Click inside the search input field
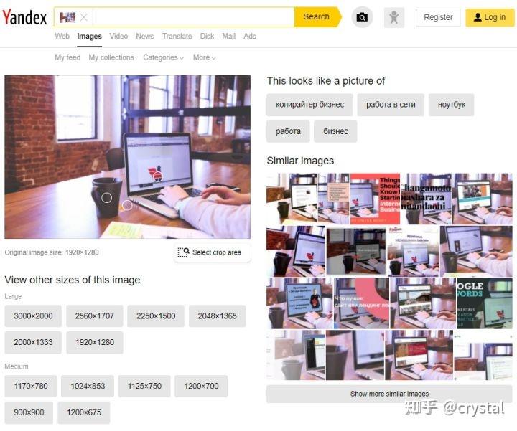 193,17
